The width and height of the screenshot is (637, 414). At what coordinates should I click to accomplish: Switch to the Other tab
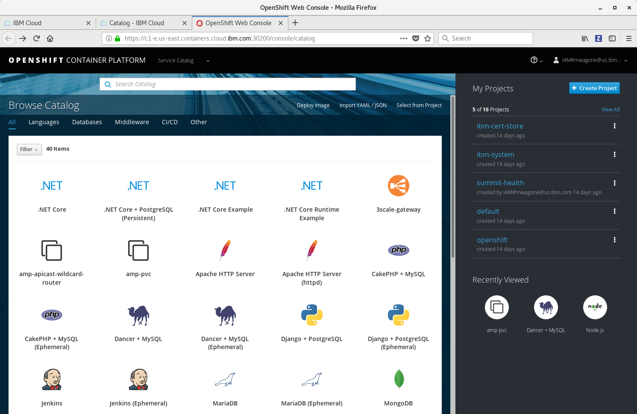pos(199,122)
